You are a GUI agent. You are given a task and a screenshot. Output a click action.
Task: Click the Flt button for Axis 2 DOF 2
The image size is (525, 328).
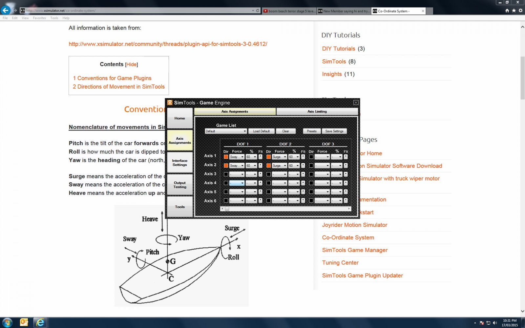[x=303, y=166]
